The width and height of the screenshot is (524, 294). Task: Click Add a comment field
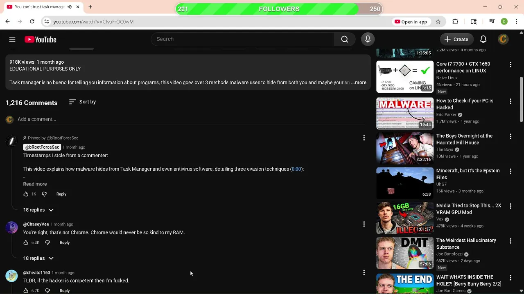[x=192, y=119]
